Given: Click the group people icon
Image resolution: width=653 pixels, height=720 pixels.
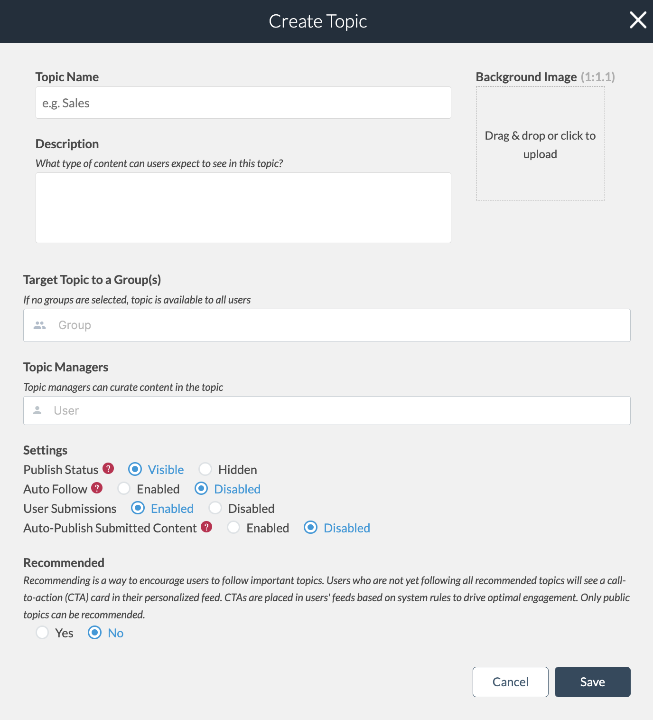Looking at the screenshot, I should [40, 325].
